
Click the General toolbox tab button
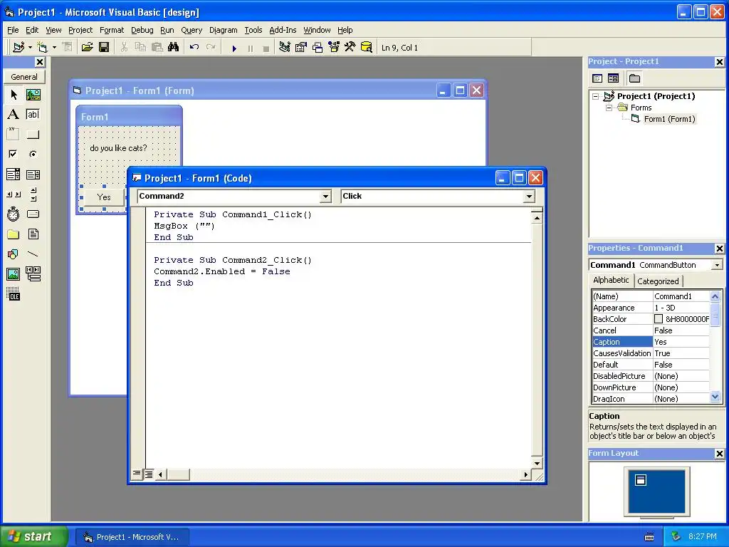(24, 77)
